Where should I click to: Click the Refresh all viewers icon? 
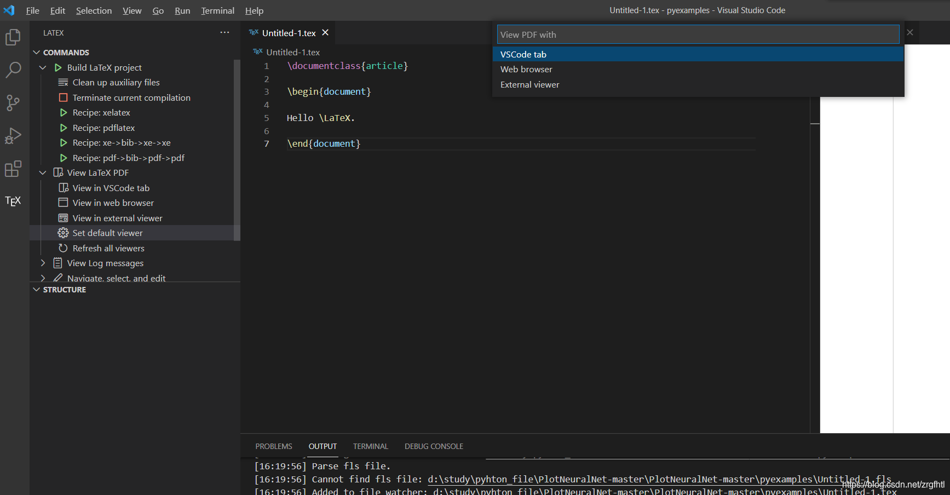click(64, 248)
